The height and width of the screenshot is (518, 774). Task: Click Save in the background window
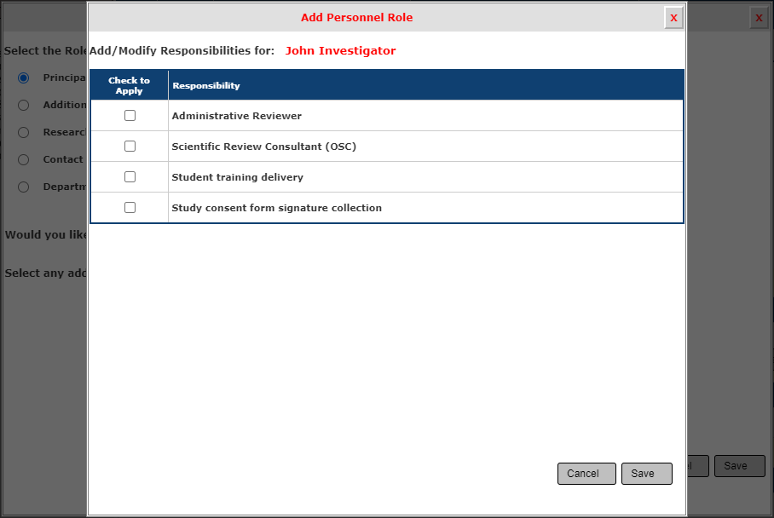(739, 466)
